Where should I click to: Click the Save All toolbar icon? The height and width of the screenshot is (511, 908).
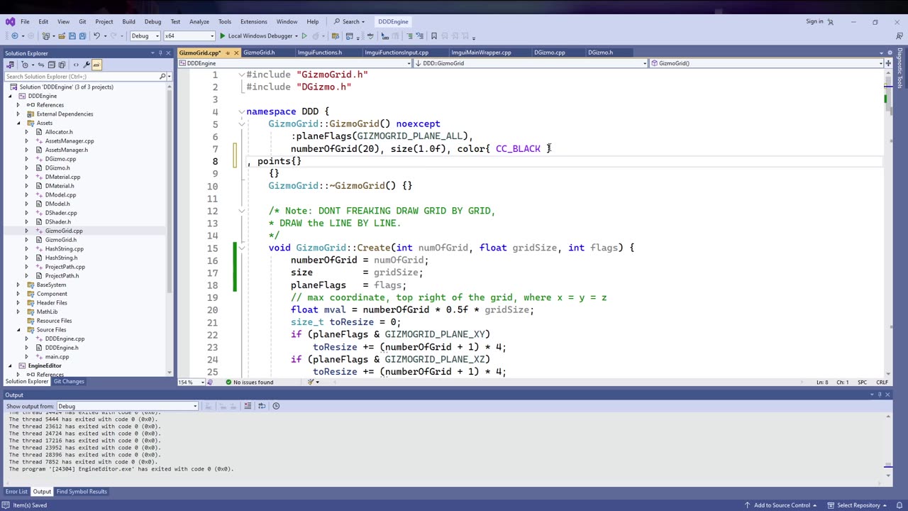(x=82, y=35)
